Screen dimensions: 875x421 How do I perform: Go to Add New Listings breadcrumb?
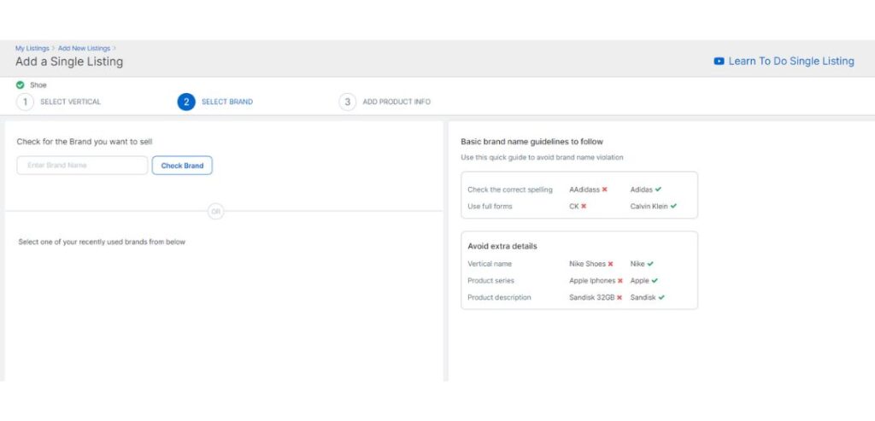pyautogui.click(x=85, y=49)
